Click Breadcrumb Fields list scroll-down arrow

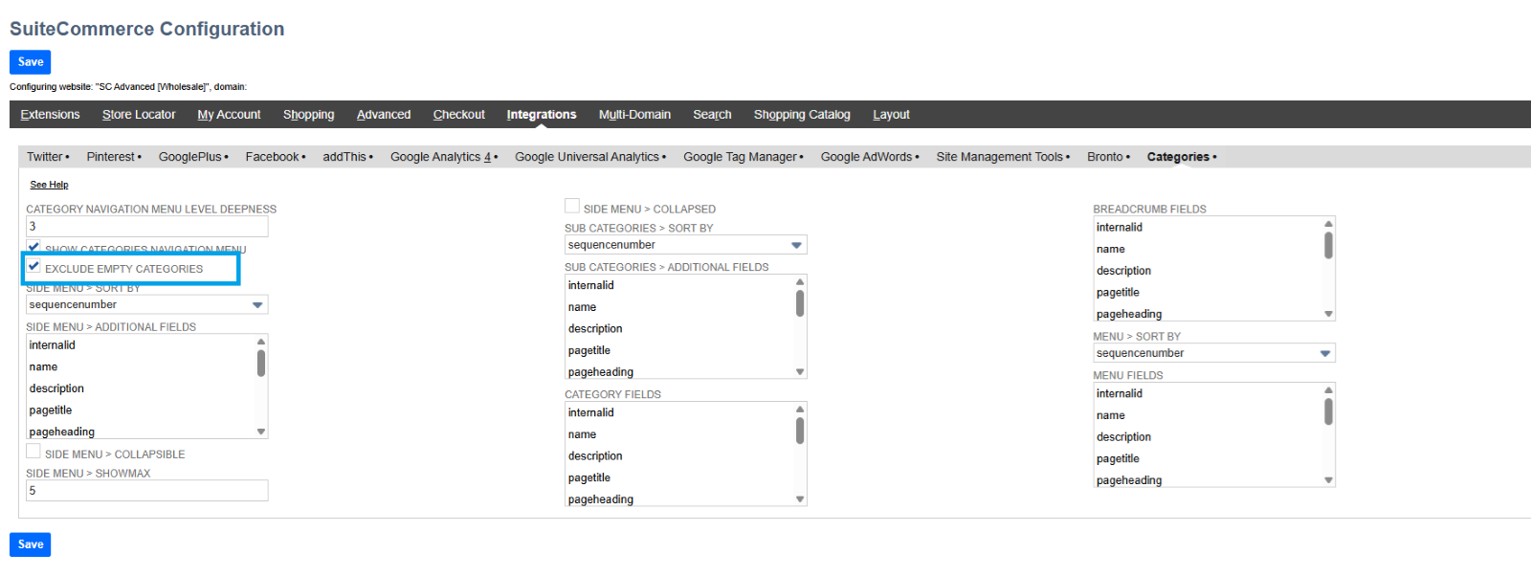[x=1328, y=314]
